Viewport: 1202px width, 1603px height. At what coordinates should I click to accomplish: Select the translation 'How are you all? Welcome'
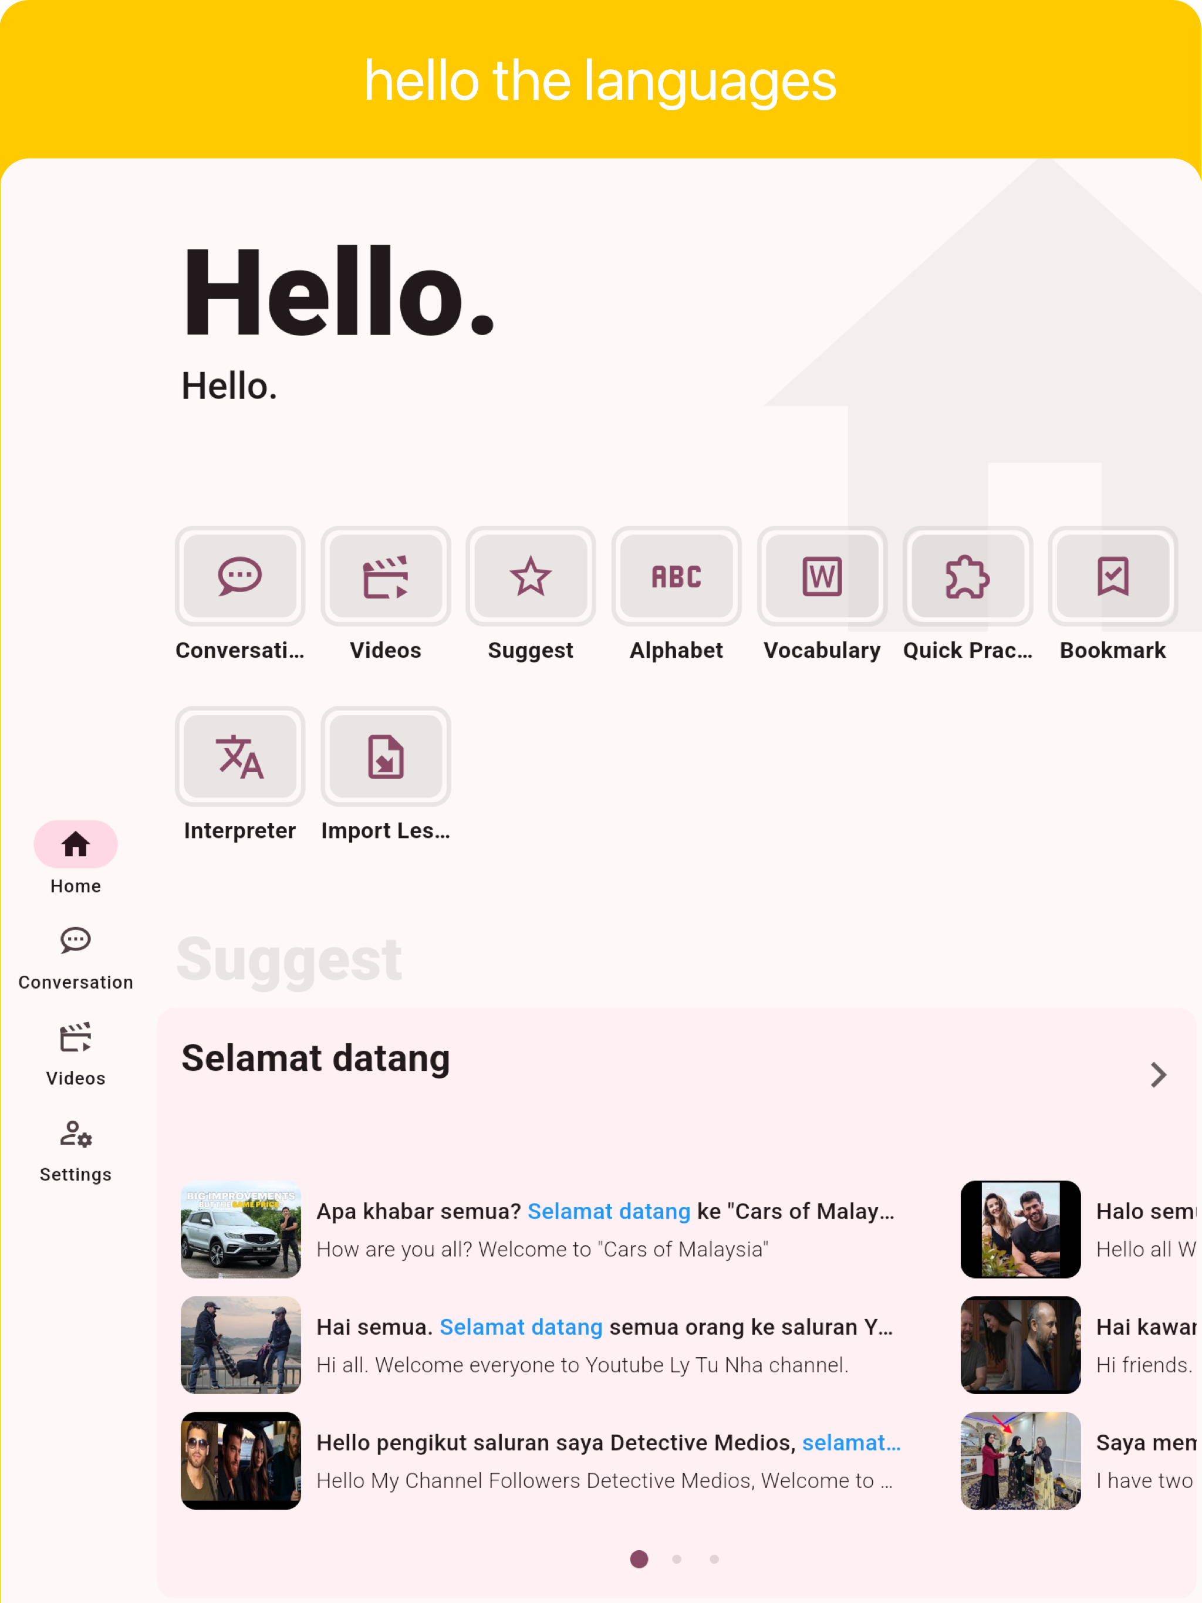[x=542, y=1249]
